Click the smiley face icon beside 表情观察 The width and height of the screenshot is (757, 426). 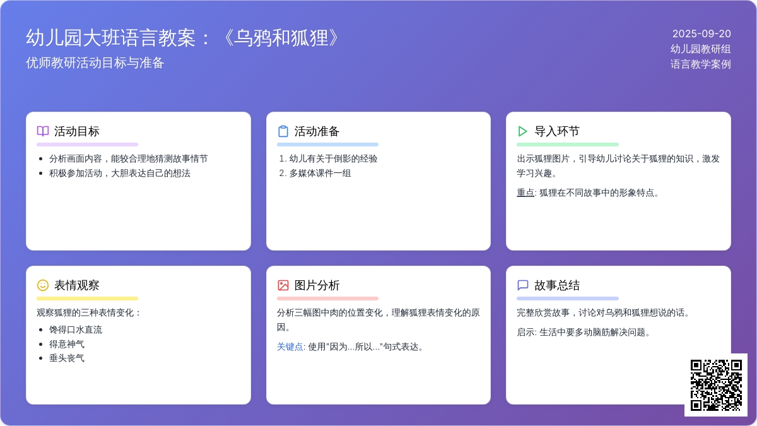(43, 285)
